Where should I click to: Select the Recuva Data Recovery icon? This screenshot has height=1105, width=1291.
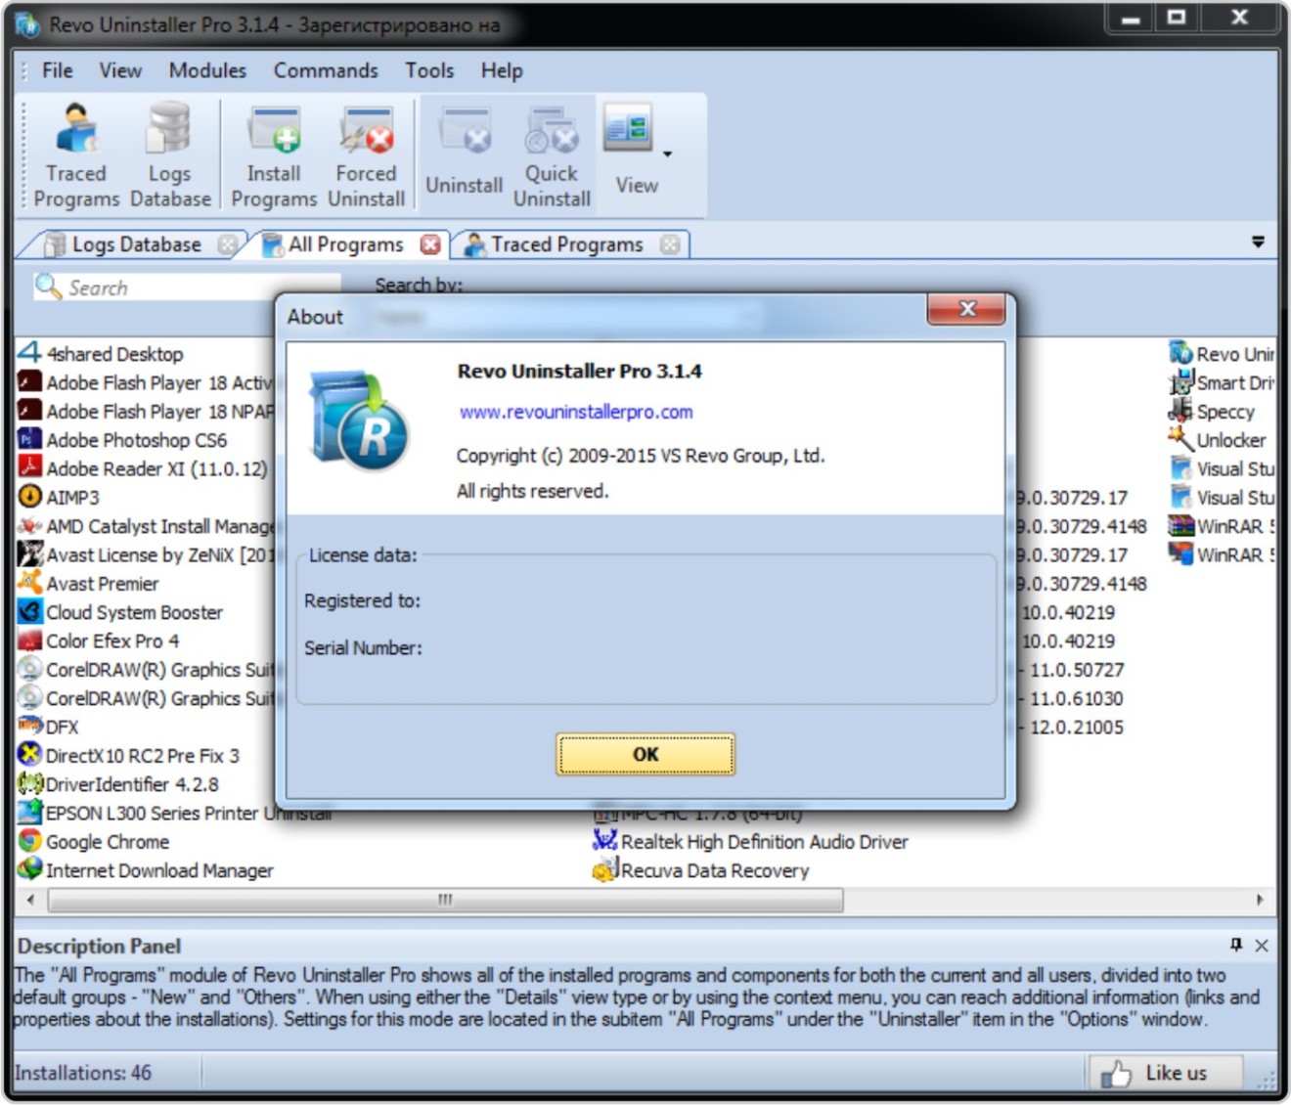pyautogui.click(x=604, y=869)
